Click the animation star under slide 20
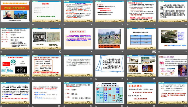Screen dimensions: 188x107 (x=33, y=106)
